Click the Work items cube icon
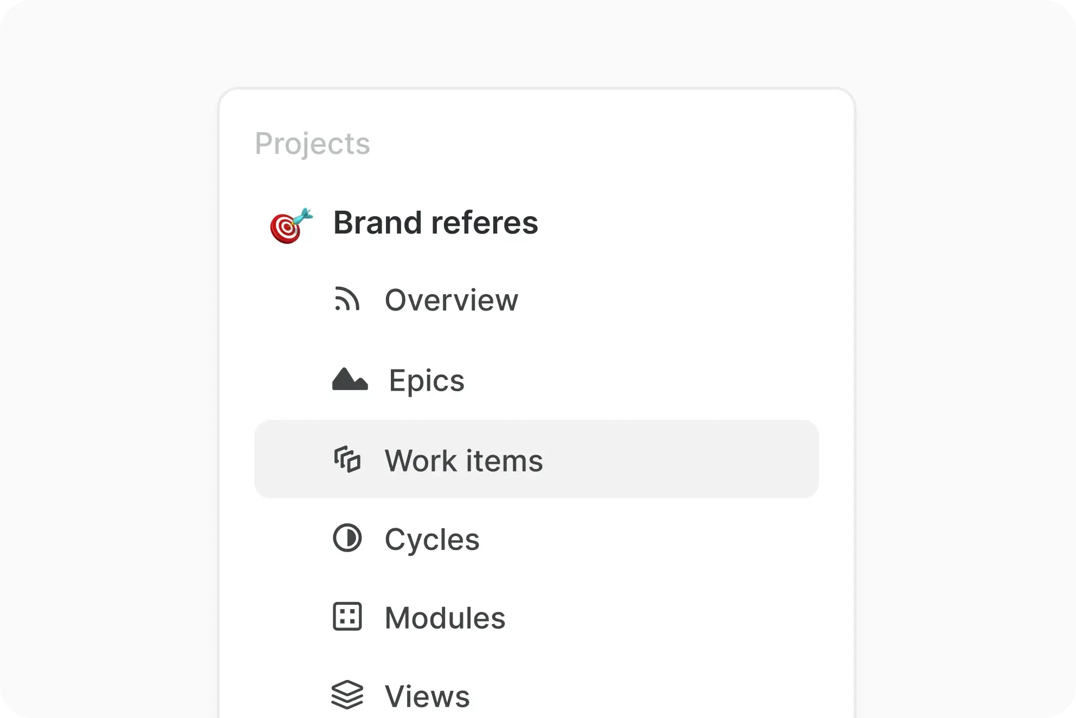The height and width of the screenshot is (718, 1076). (347, 460)
